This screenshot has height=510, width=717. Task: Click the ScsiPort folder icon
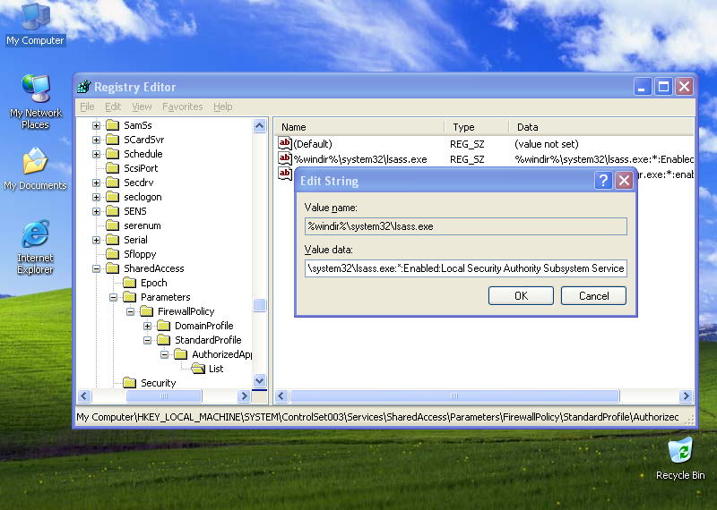pos(113,168)
